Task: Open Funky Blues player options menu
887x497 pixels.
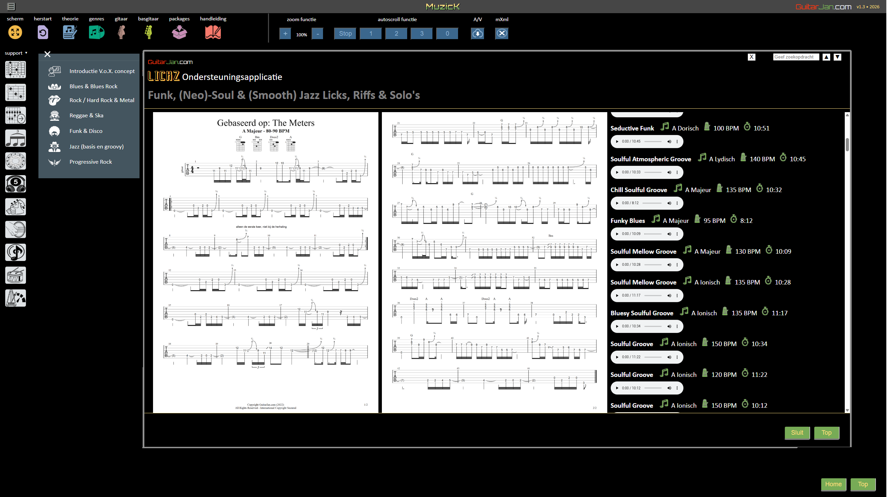Action: 677,234
